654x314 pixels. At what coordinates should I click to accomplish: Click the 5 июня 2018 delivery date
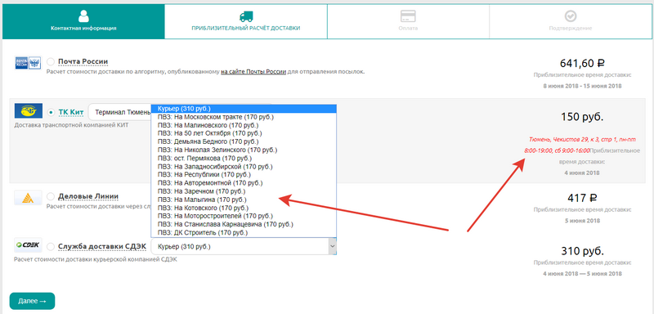click(582, 221)
